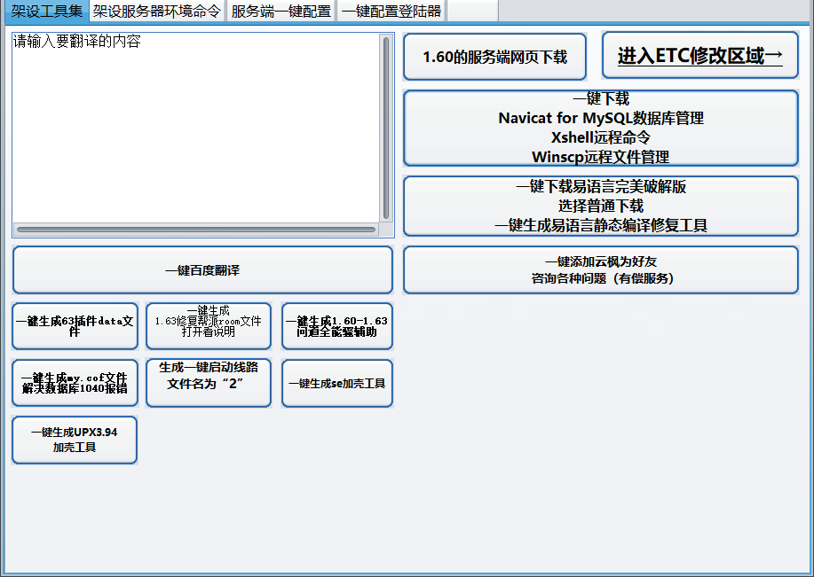Click the 一键百度翻译 button
Viewport: 814px width, 577px height.
pyautogui.click(x=202, y=269)
